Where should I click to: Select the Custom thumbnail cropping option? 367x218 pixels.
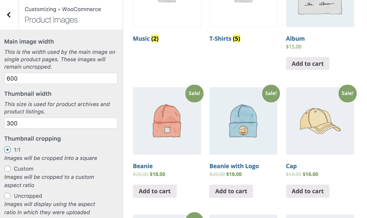7,168
